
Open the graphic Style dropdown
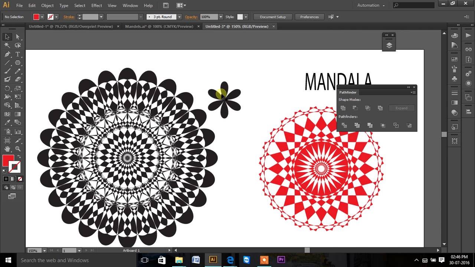[x=246, y=17]
